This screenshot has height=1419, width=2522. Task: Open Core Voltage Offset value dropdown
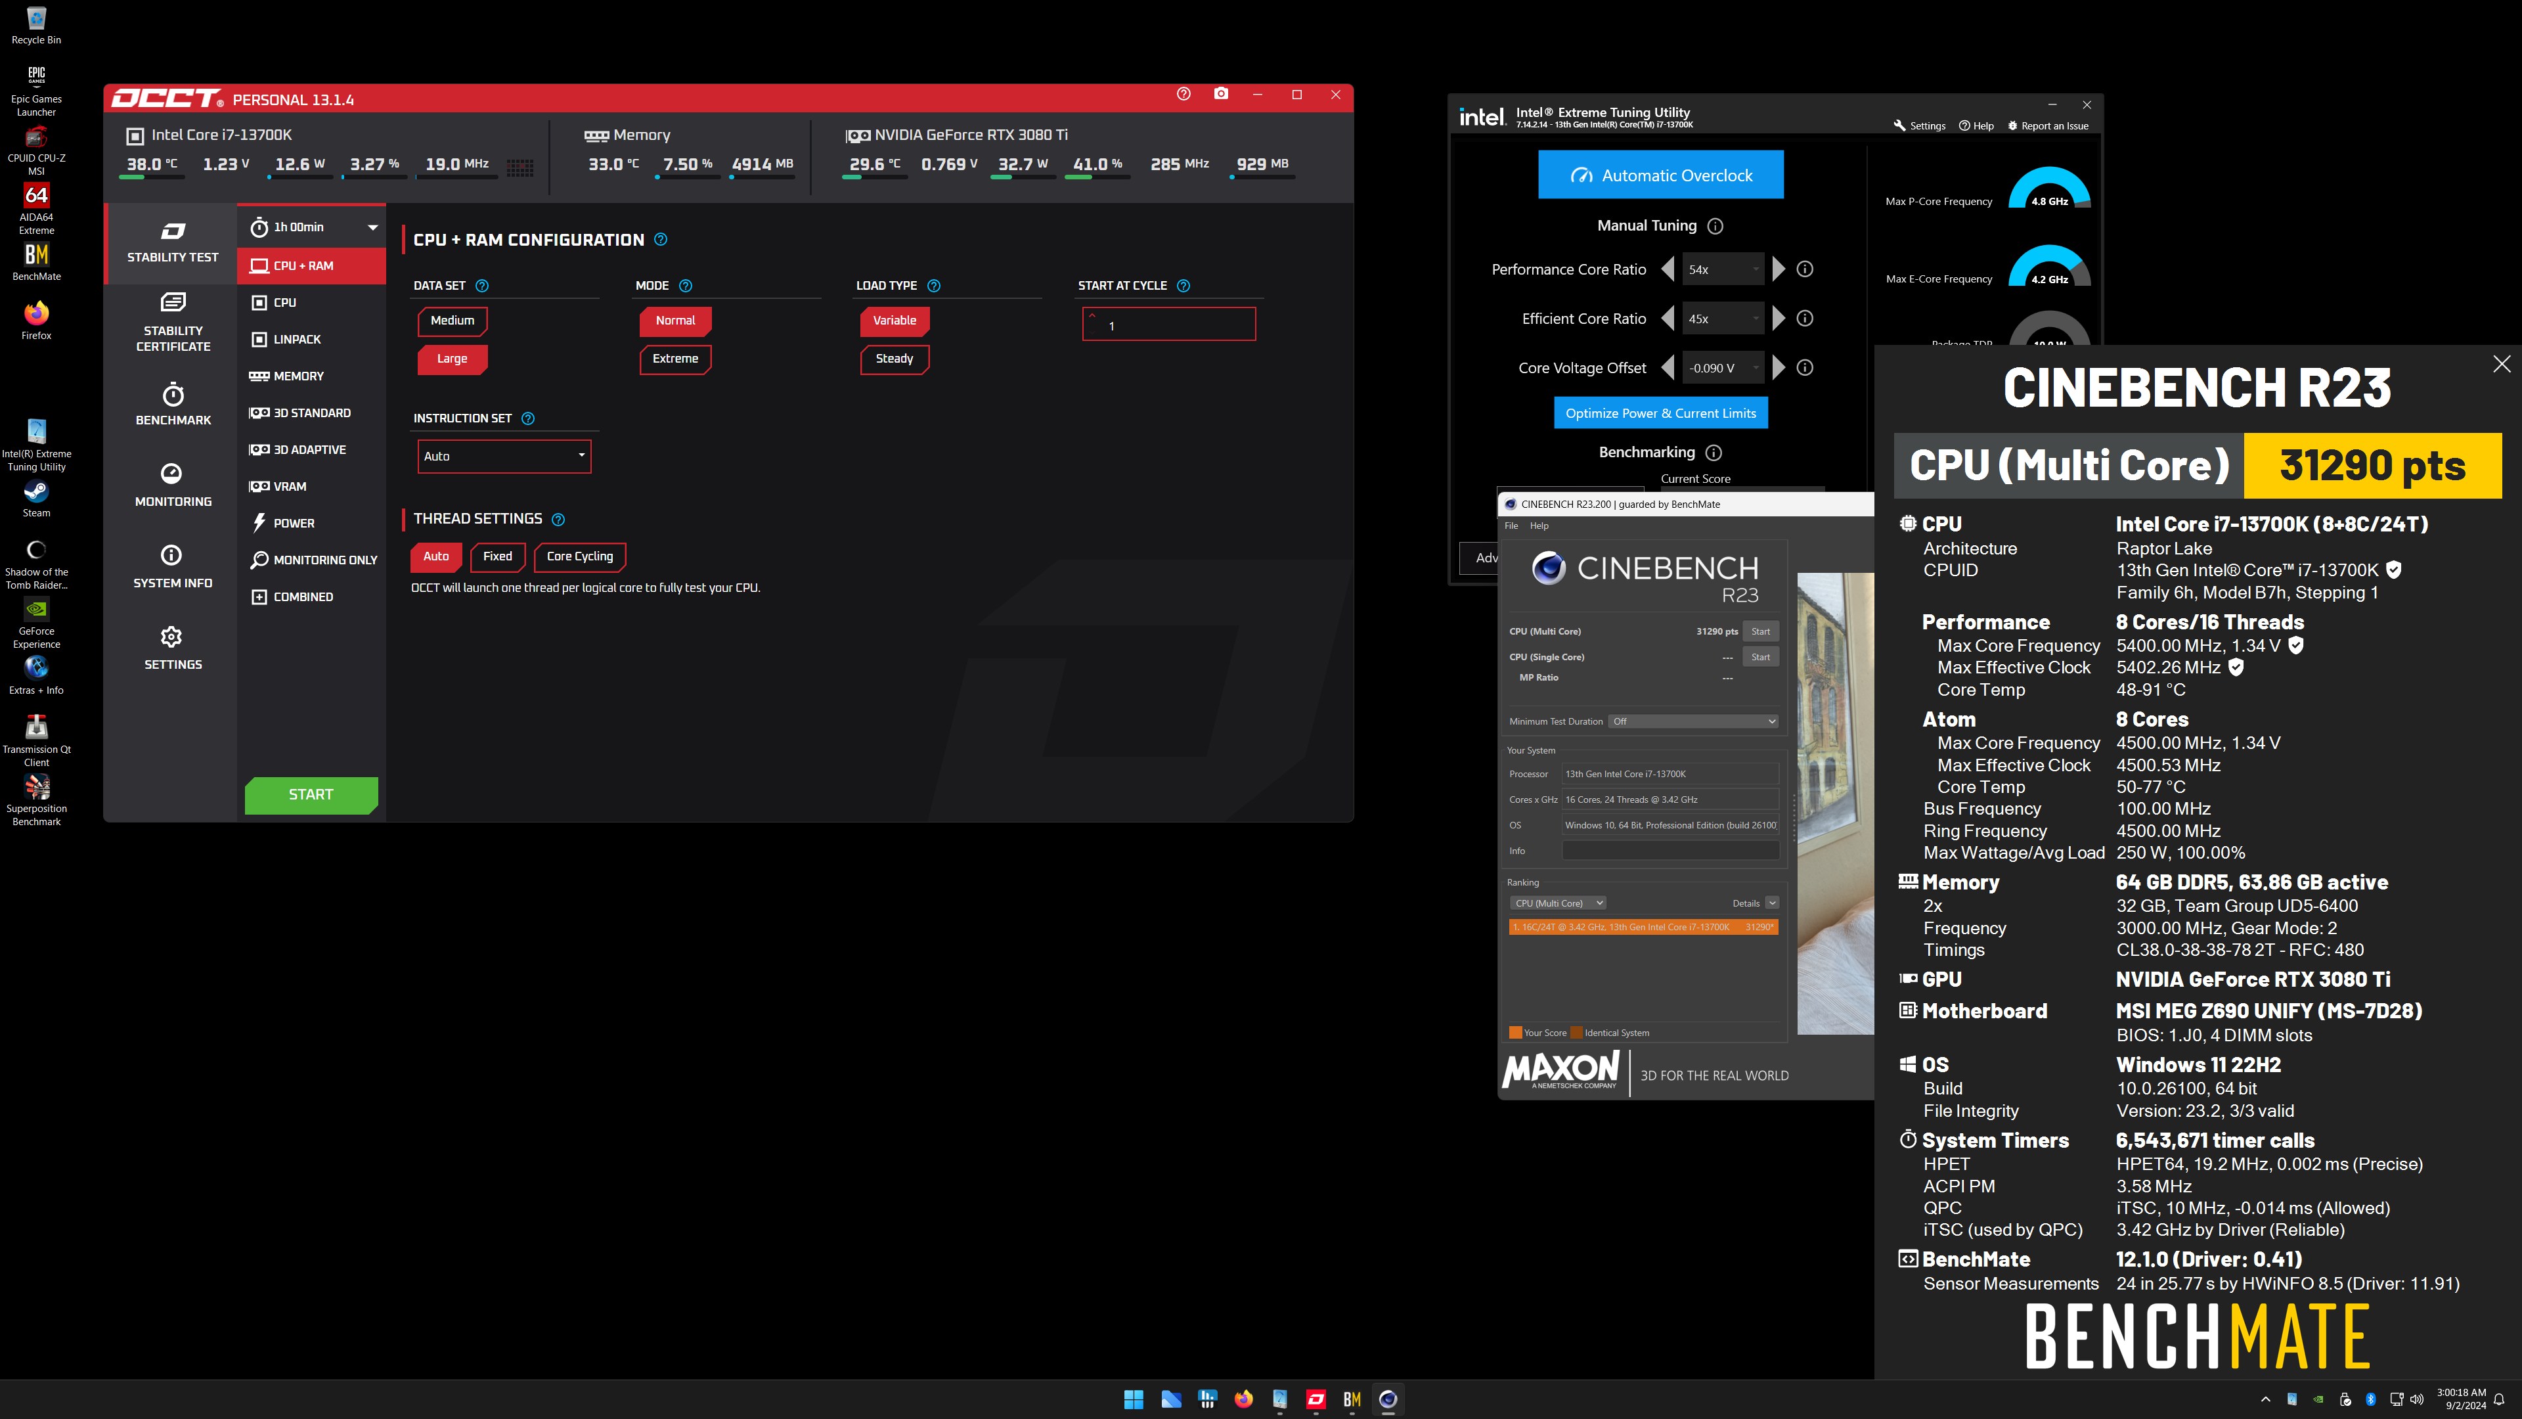(x=1723, y=368)
